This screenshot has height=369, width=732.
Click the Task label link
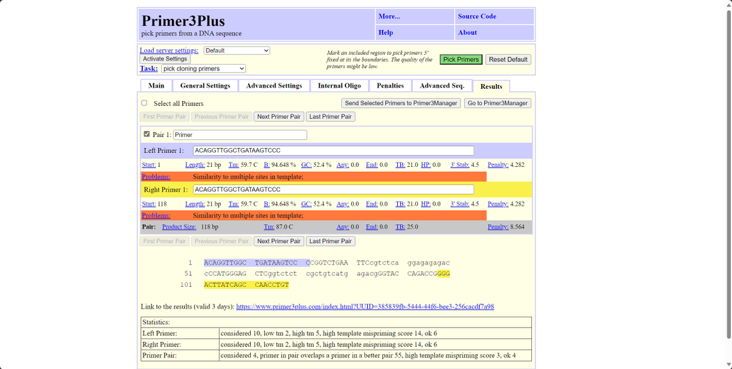(149, 69)
